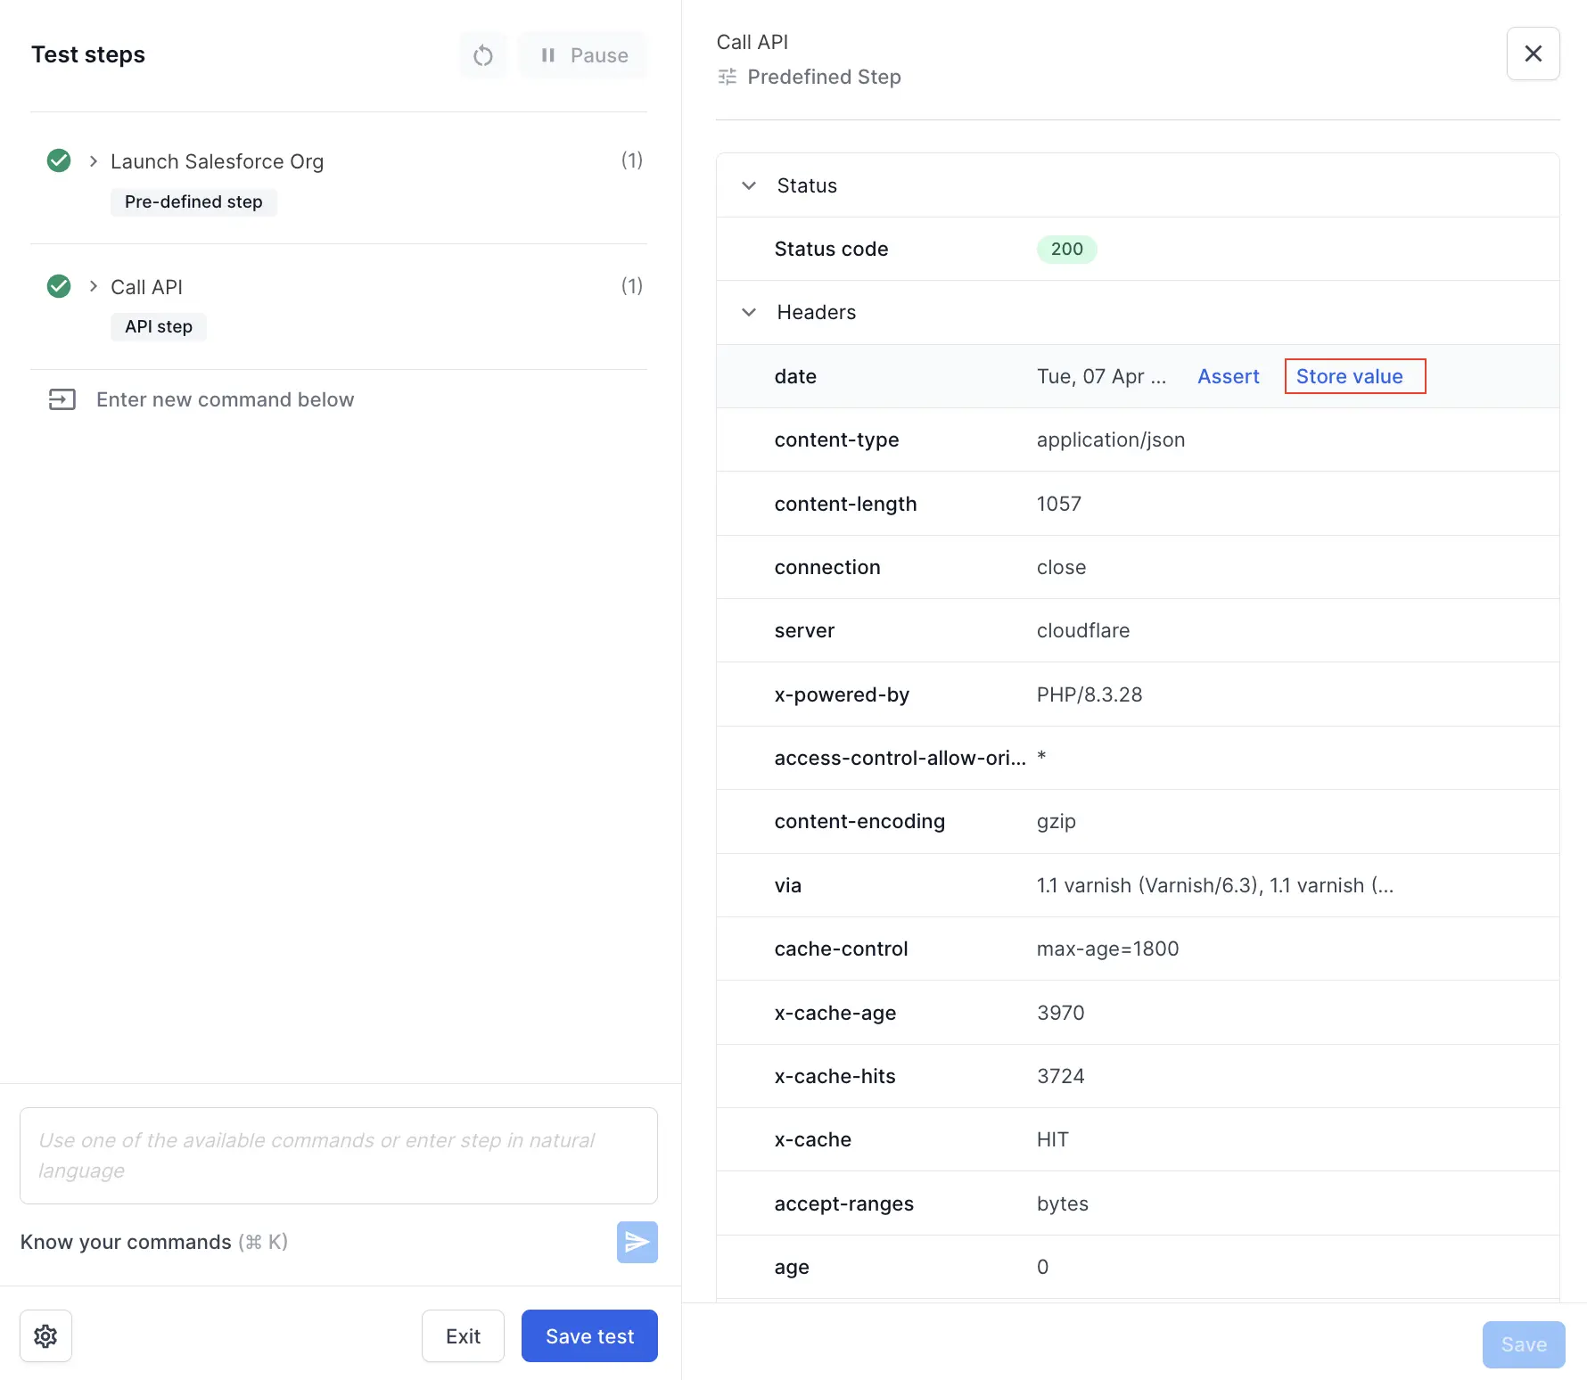
Task: Click the 200 status code badge
Action: 1066,249
